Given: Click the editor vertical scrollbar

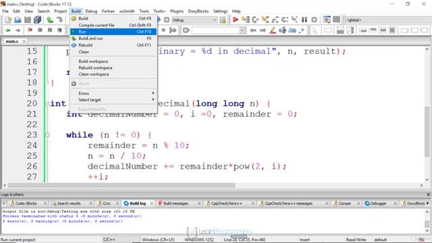Looking at the screenshot, I should 427,132.
